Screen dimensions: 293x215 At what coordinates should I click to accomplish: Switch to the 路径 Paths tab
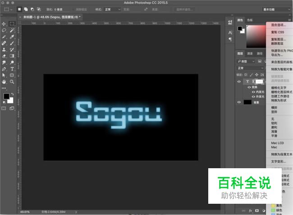pos(260,54)
